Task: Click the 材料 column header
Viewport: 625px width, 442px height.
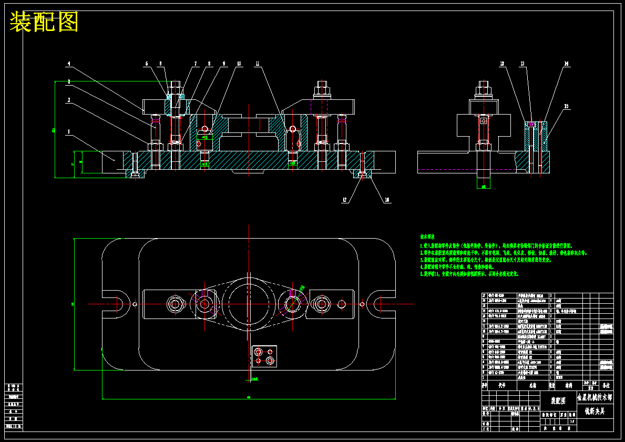Action: point(568,386)
